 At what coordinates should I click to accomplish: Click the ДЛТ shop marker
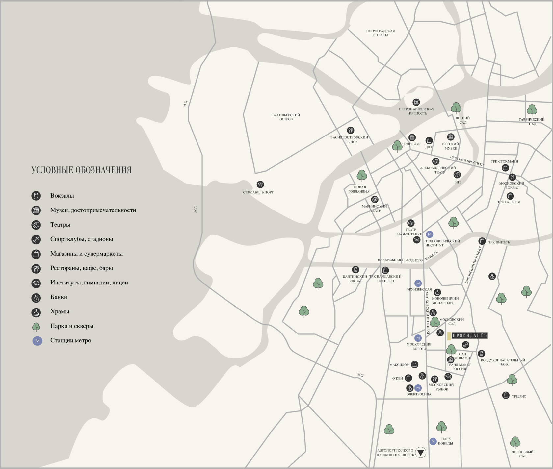[x=429, y=141]
